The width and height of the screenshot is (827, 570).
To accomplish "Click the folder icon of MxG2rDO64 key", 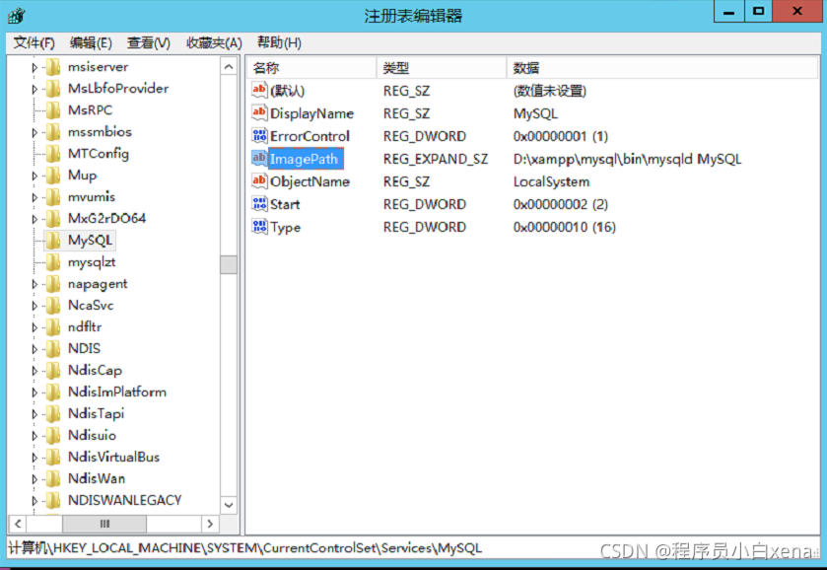I will click(53, 219).
